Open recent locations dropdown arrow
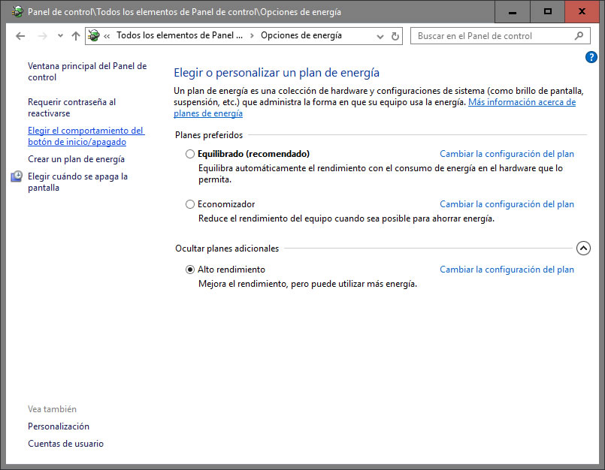 tap(60, 36)
